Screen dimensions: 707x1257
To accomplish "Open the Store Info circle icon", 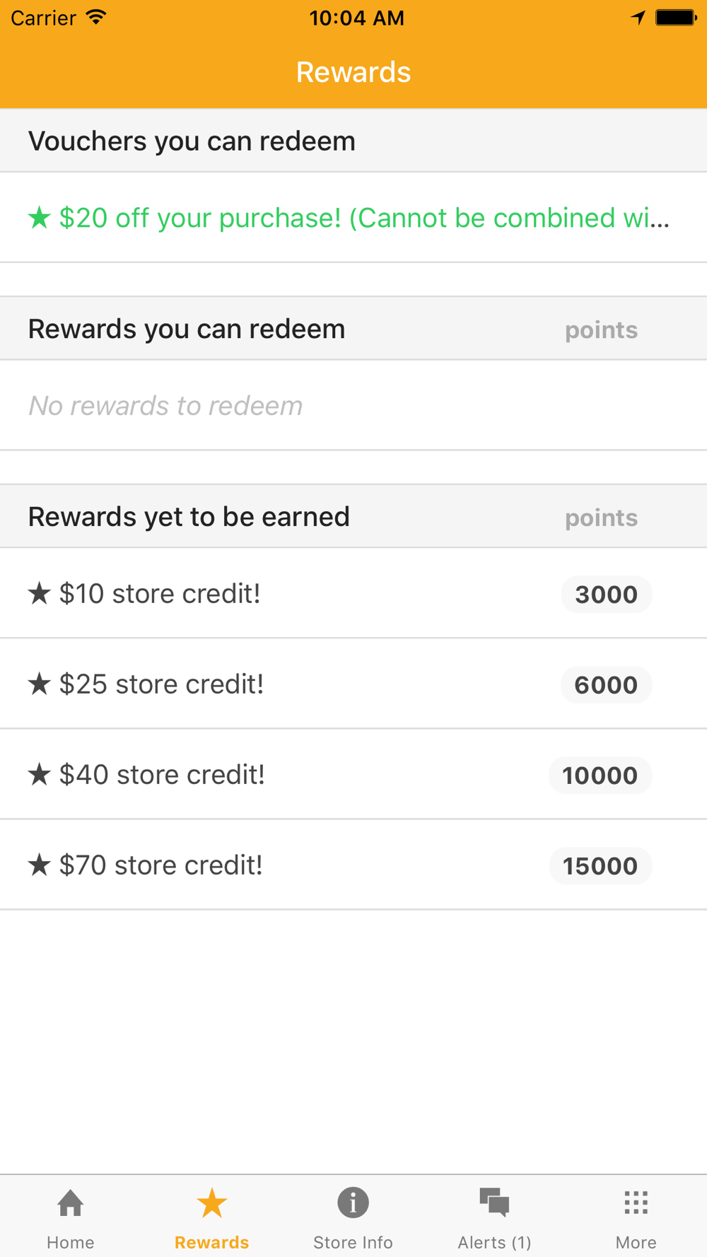I will (353, 1203).
